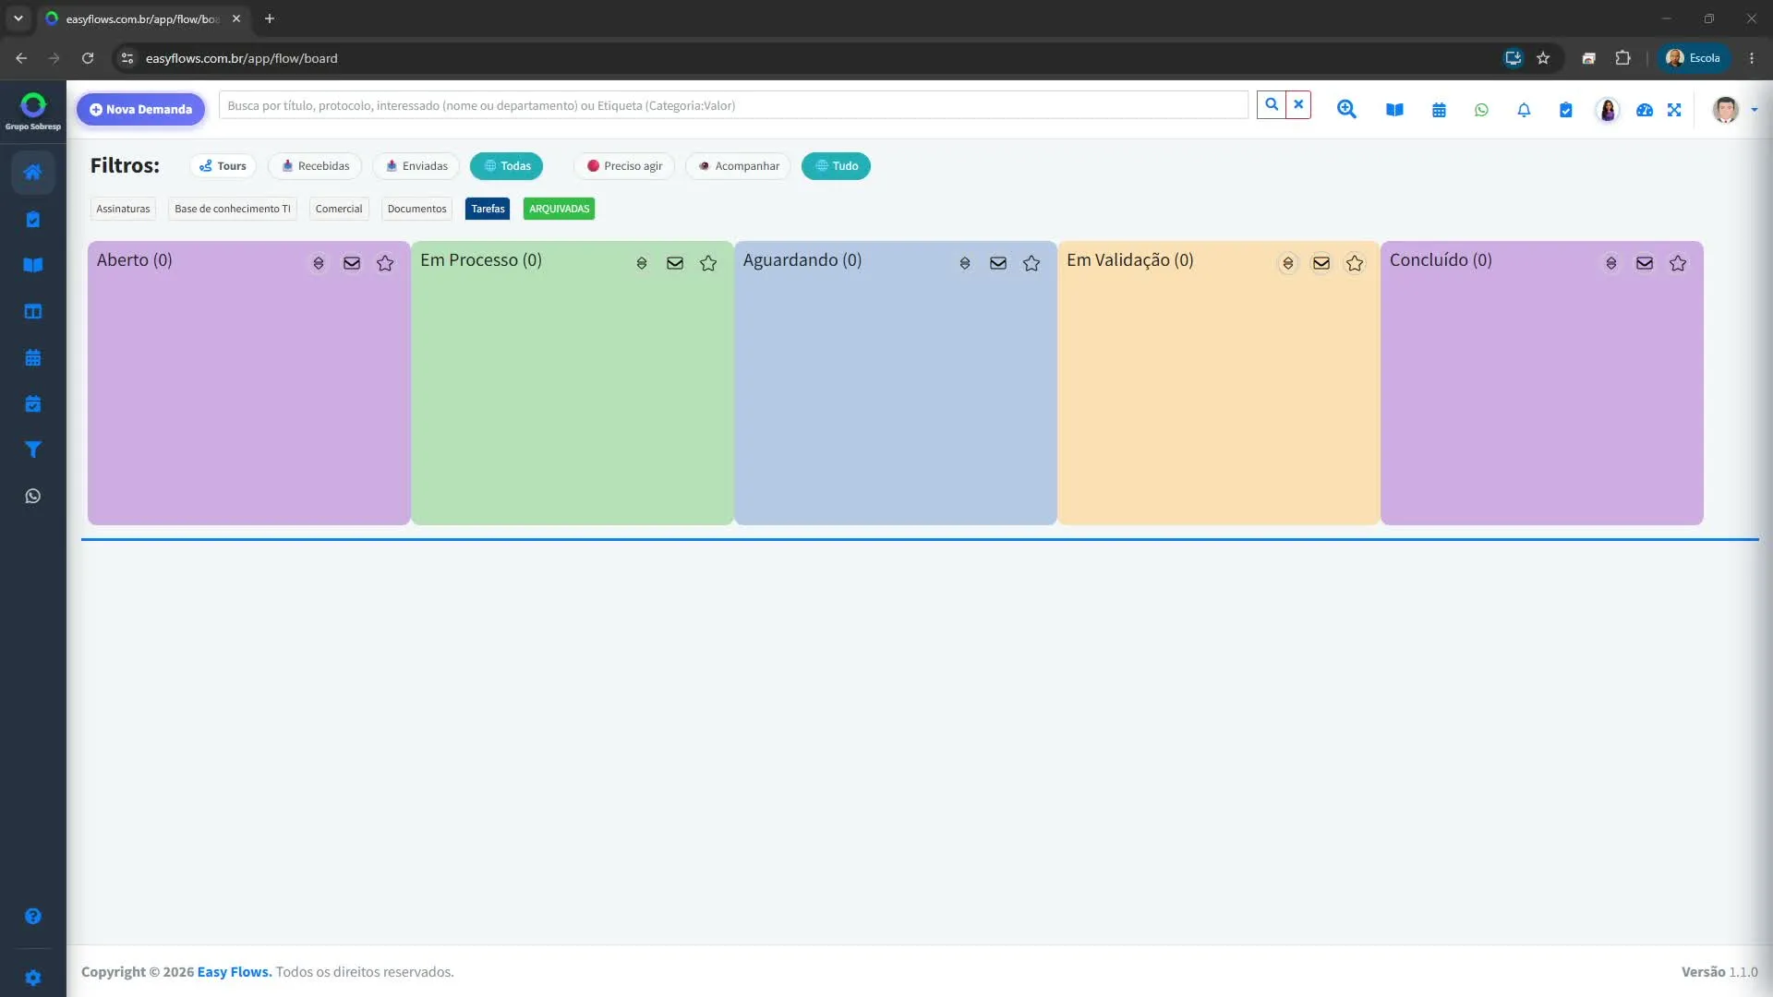1773x997 pixels.
Task: Open the top toolbar WhatsApp icon
Action: [1481, 110]
